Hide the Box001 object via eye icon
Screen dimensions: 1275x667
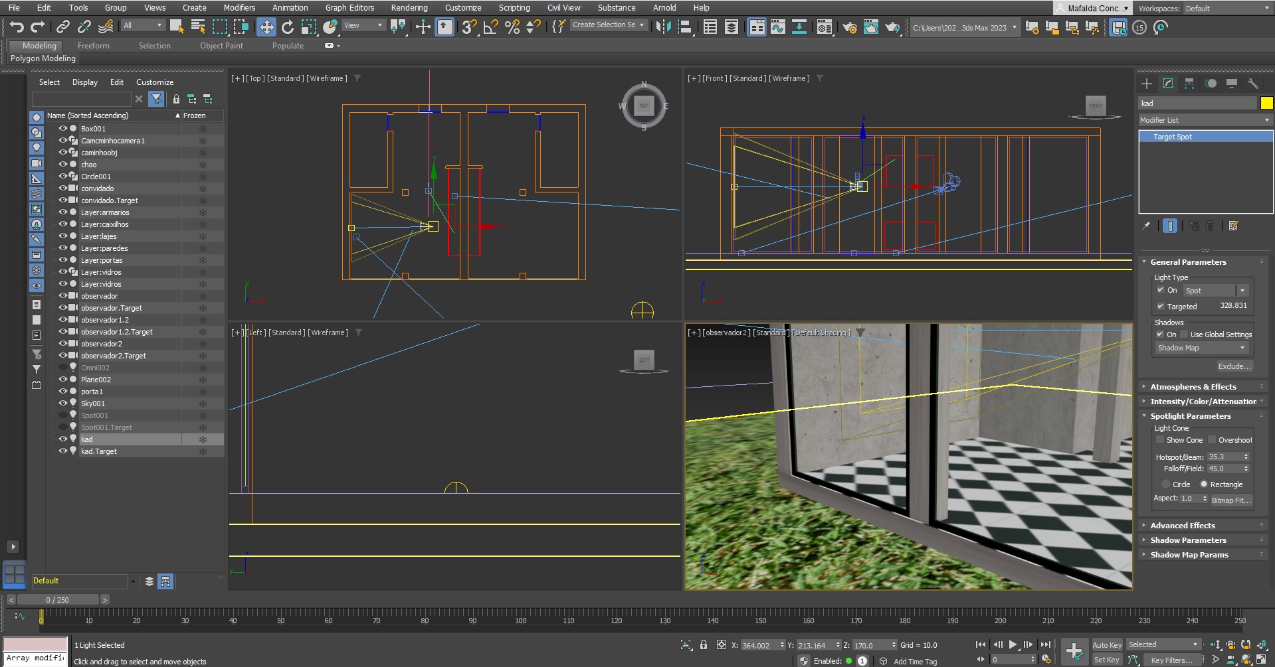click(63, 129)
